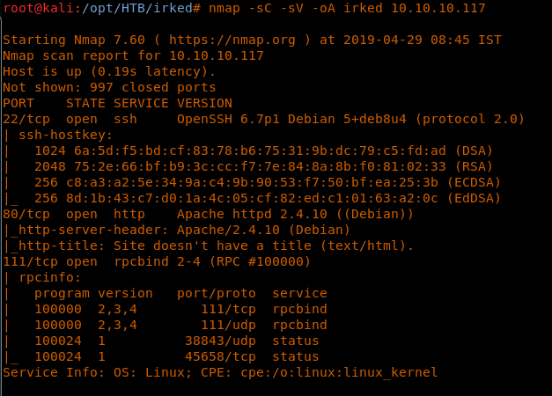
Task: Click the 111/tcp rpcbind port entry
Action: [x=26, y=261]
